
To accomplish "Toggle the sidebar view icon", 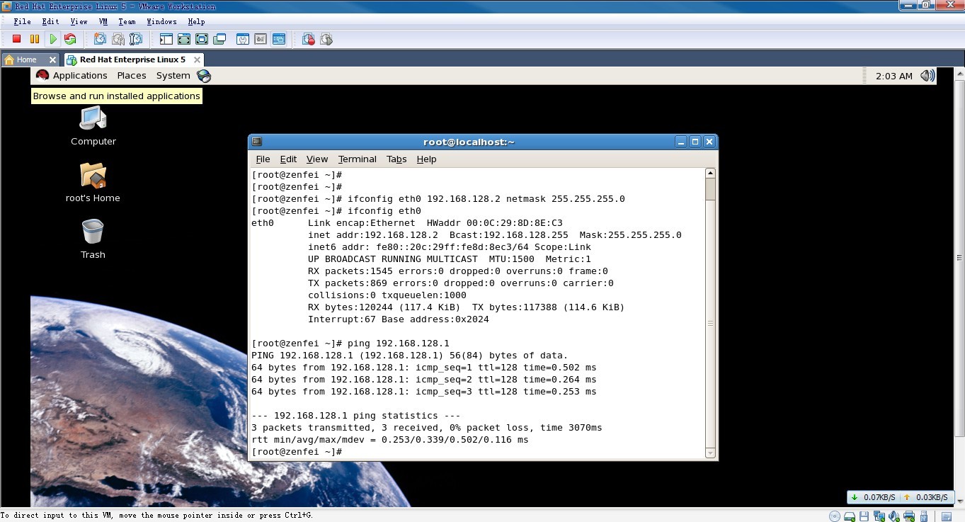I will click(166, 39).
